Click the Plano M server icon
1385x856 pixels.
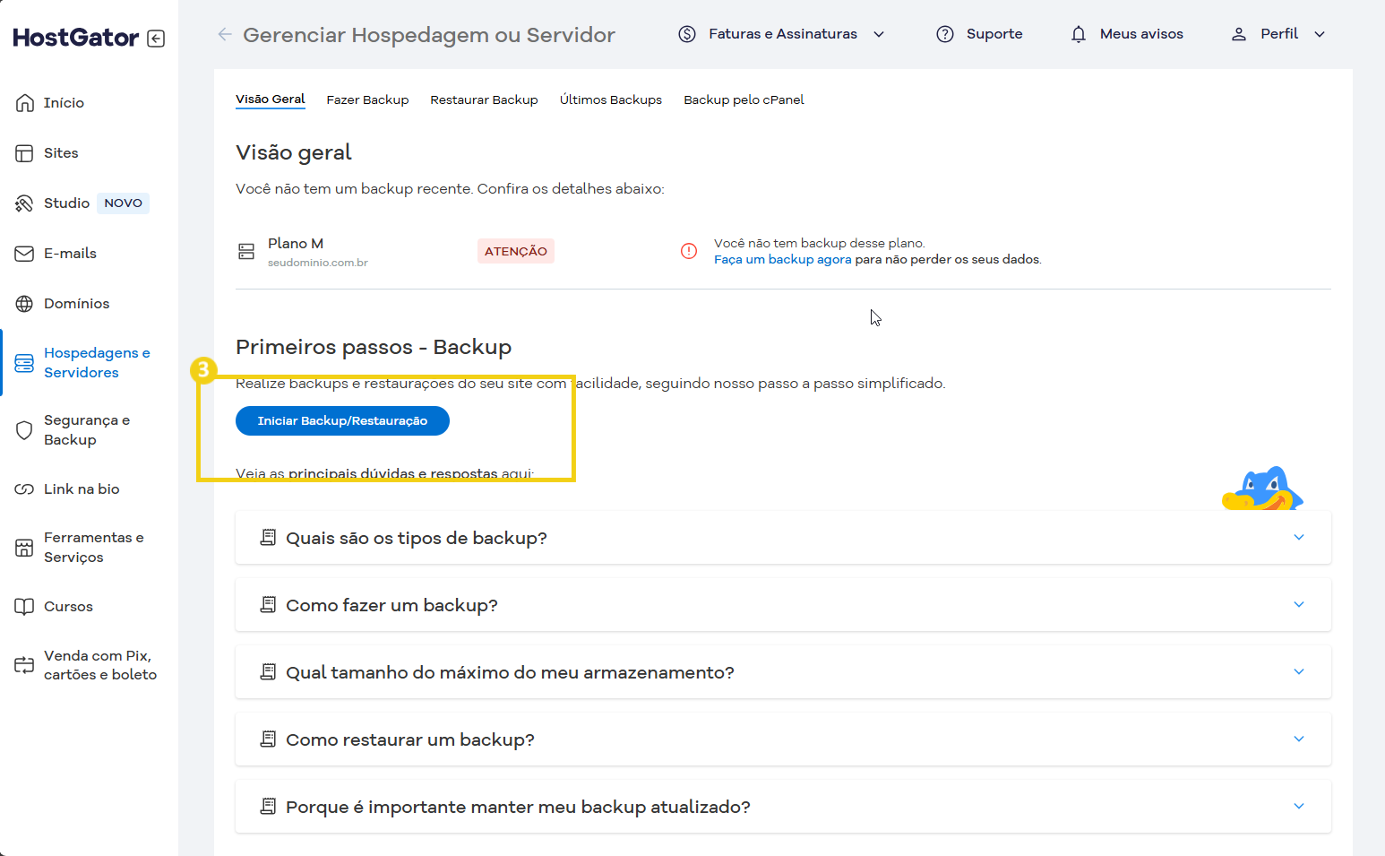(x=246, y=252)
